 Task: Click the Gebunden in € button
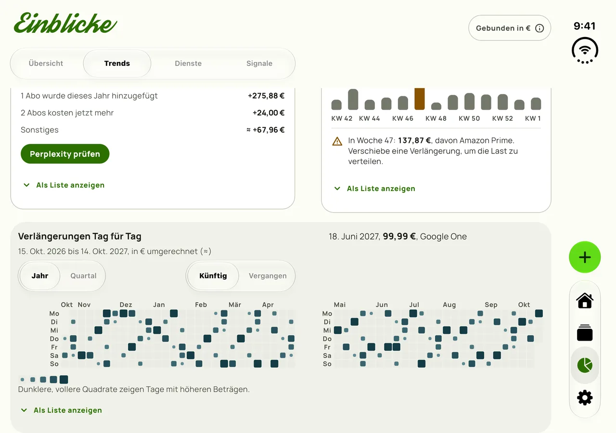click(510, 28)
